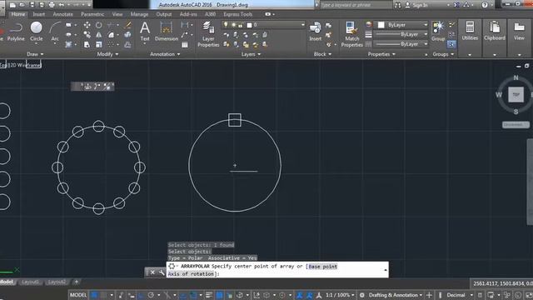The height and width of the screenshot is (300, 533).
Task: Toggle layer freeze sun icon in layer dropdown
Action: [x=233, y=25]
